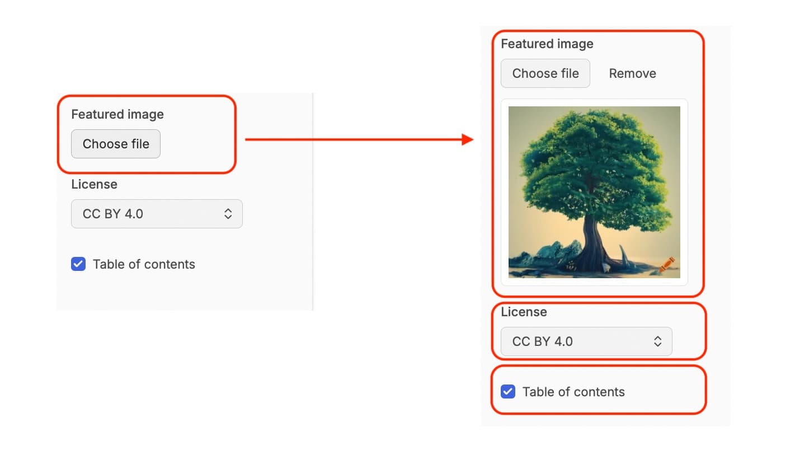Click the License label in the left panel
Image resolution: width=795 pixels, height=450 pixels.
94,184
